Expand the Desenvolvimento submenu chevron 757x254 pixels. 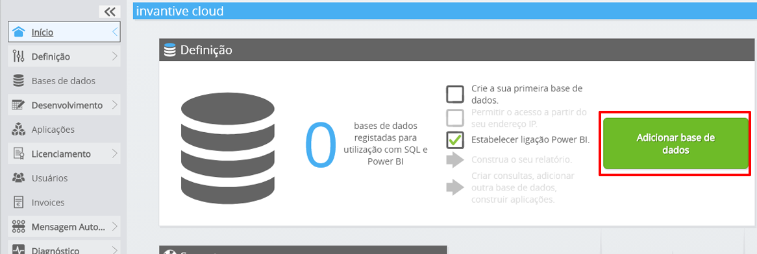[114, 104]
